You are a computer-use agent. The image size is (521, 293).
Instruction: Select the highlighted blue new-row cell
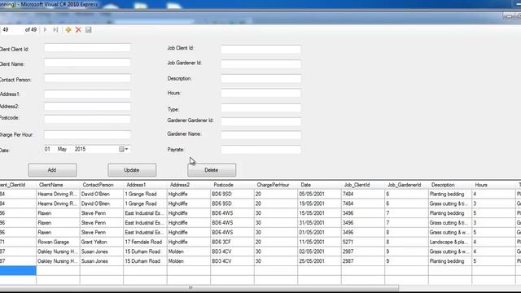click(18, 271)
